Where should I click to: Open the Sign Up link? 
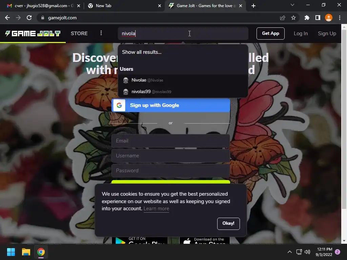tap(327, 34)
